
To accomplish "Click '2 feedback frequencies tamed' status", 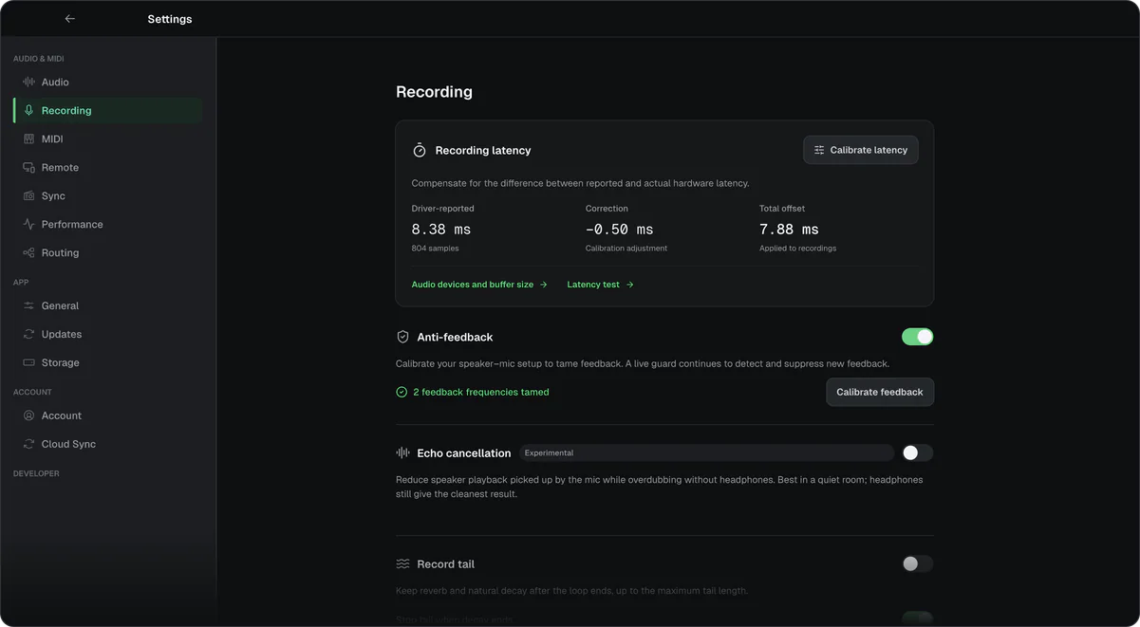I will 481,392.
